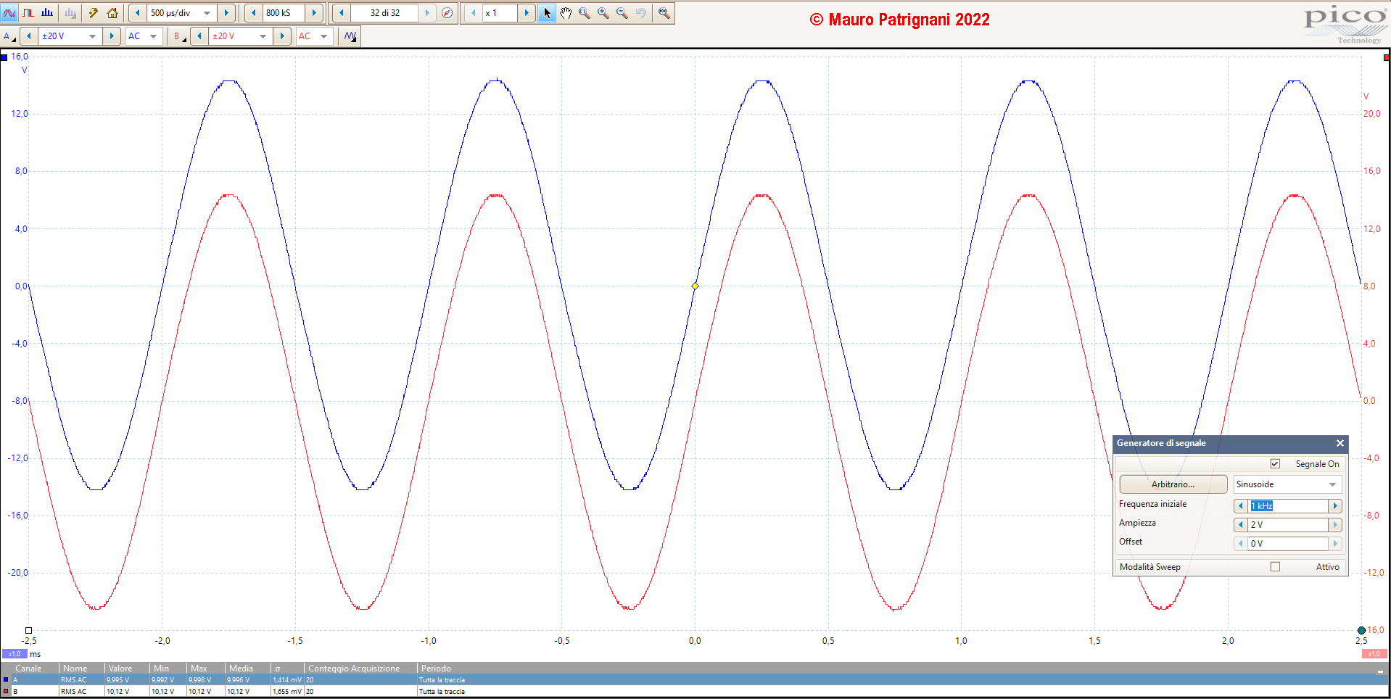Decrease channel A voltage range
Image resolution: width=1391 pixels, height=699 pixels.
(x=28, y=36)
